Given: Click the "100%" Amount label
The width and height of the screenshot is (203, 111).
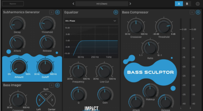Looking at the screenshot, I should pyautogui.click(x=28, y=74).
